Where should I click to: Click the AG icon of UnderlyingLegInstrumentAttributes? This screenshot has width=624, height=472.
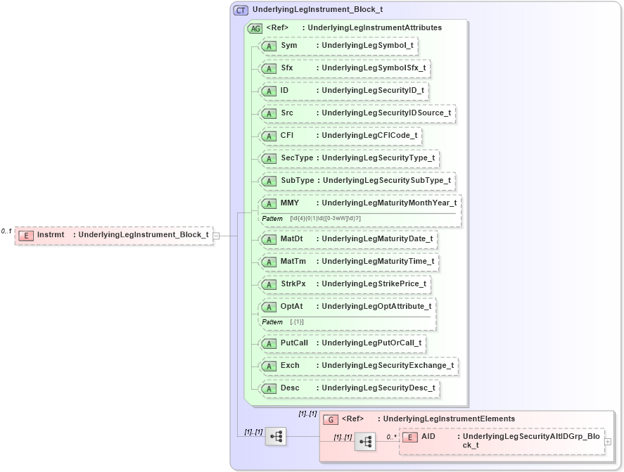click(253, 27)
